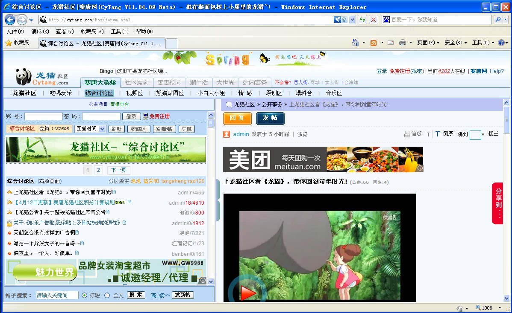Click the 密码 password input field
The image size is (512, 313).
pos(101,116)
